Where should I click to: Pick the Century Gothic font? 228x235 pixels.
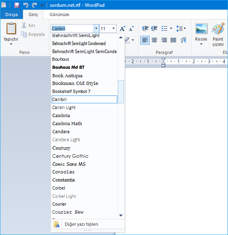tap(84, 156)
